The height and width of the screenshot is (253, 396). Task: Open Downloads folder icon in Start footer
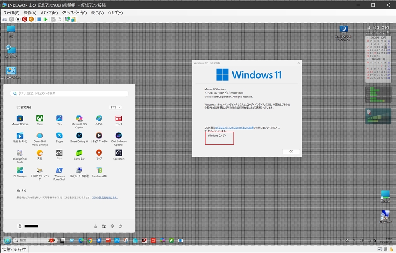96,226
